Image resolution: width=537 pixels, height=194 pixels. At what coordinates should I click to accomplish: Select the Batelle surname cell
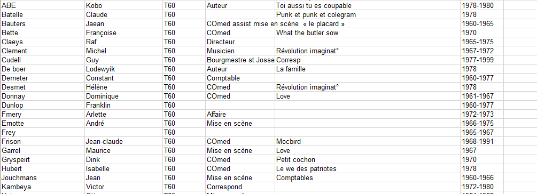pyautogui.click(x=42, y=15)
